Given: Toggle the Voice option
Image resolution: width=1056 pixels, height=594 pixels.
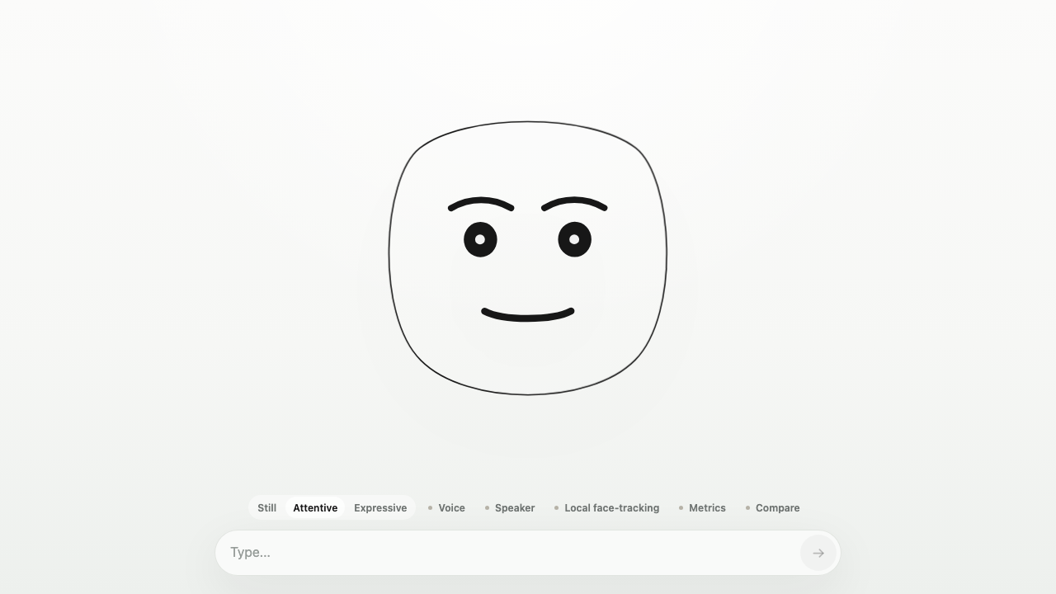Looking at the screenshot, I should [x=446, y=508].
